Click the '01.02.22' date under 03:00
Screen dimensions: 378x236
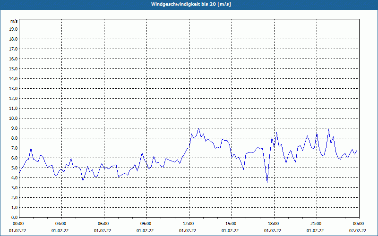pos(60,231)
